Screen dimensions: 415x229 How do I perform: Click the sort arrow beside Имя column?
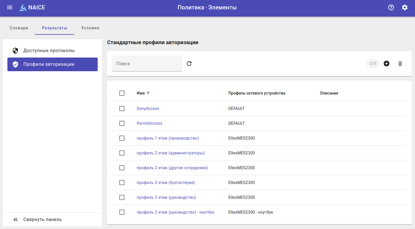coord(148,93)
